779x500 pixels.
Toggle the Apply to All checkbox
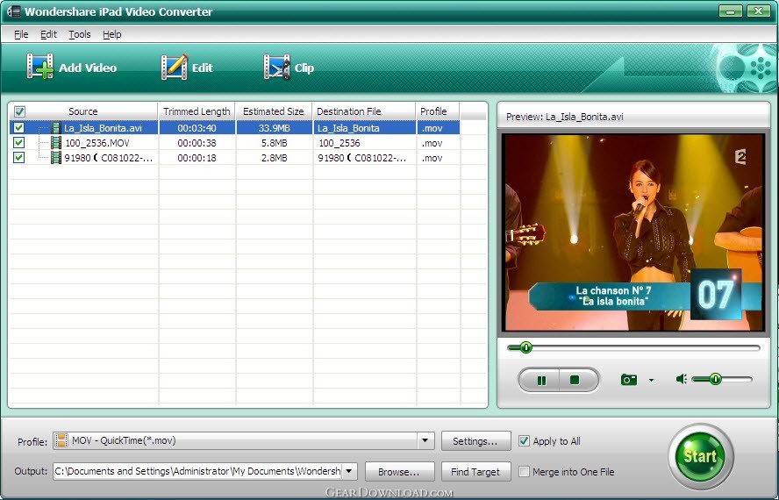(524, 441)
